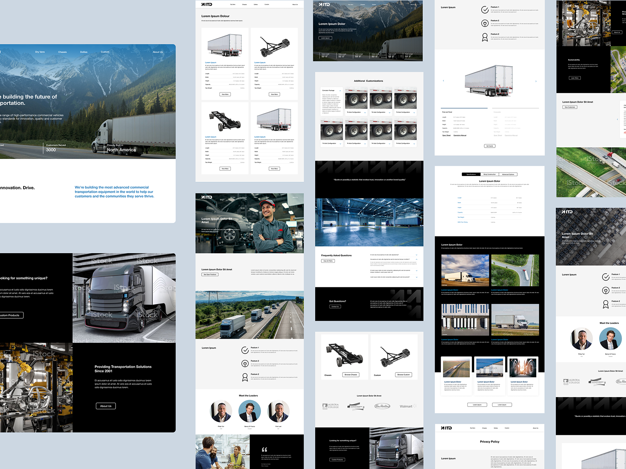Click Benny Di Franco's photo in the three-leader row
Viewport: 626px width, 469px height.
coord(250,411)
